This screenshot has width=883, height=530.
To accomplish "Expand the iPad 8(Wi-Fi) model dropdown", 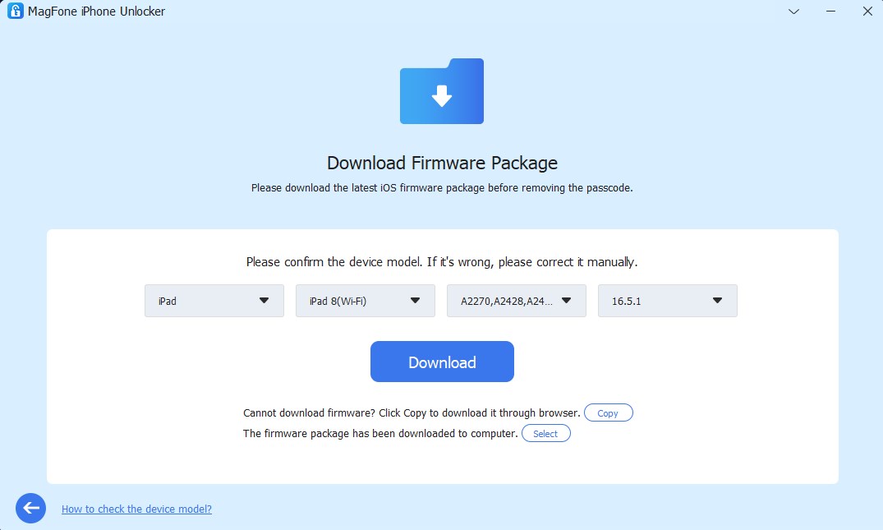I will [365, 301].
